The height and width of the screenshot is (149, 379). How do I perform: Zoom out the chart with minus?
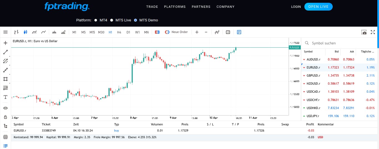point(206,32)
